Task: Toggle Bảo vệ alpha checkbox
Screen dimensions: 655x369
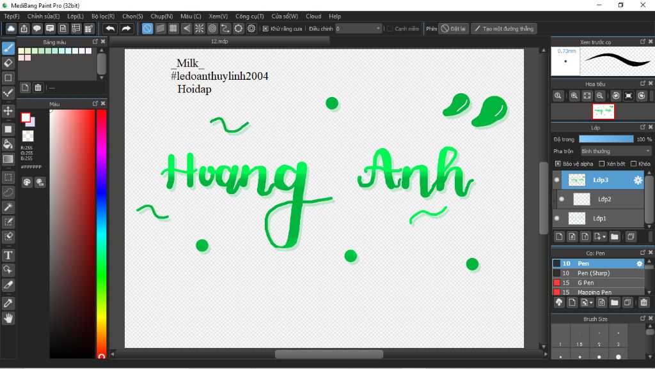Action: pyautogui.click(x=558, y=164)
